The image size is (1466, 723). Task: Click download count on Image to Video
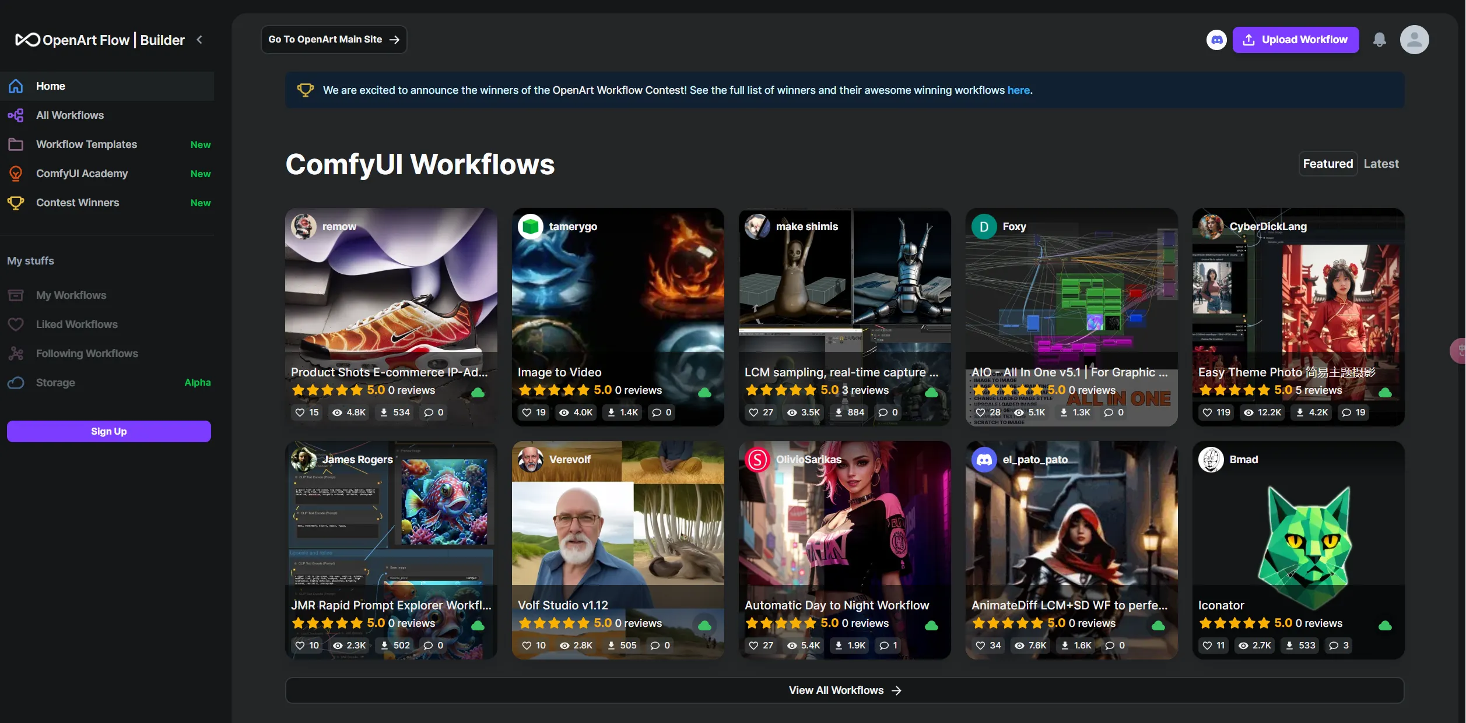coord(623,412)
